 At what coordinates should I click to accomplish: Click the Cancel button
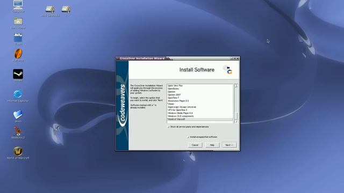(195, 145)
